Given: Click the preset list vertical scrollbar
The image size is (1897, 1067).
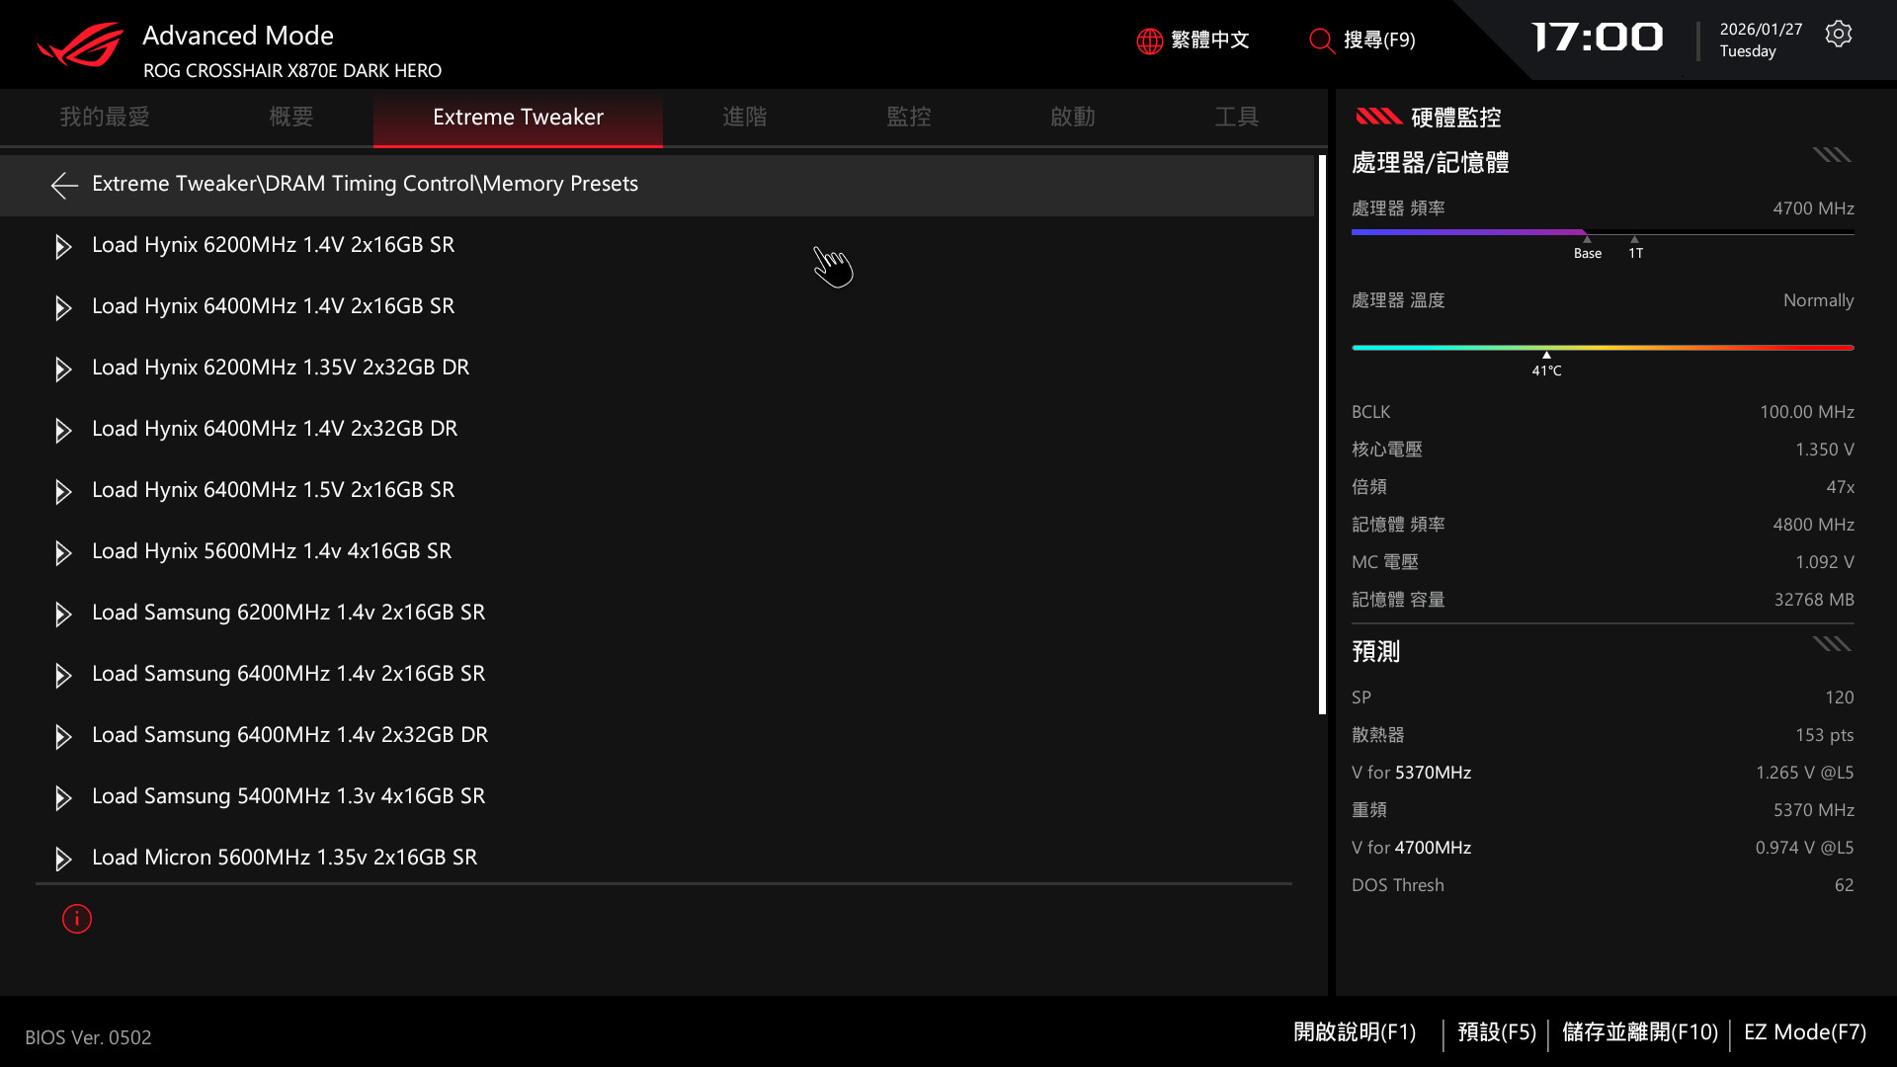Looking at the screenshot, I should pos(1322,435).
